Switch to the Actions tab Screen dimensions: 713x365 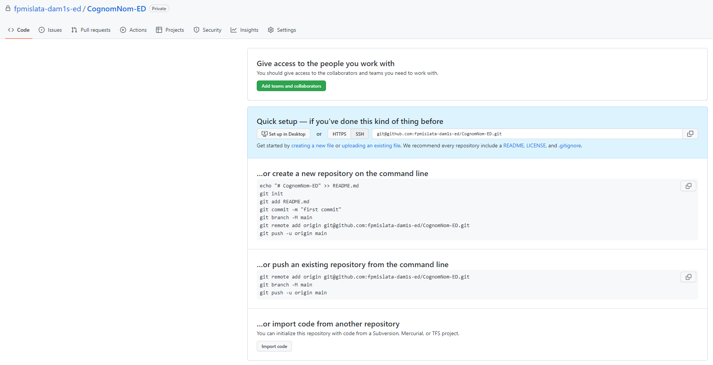[133, 30]
